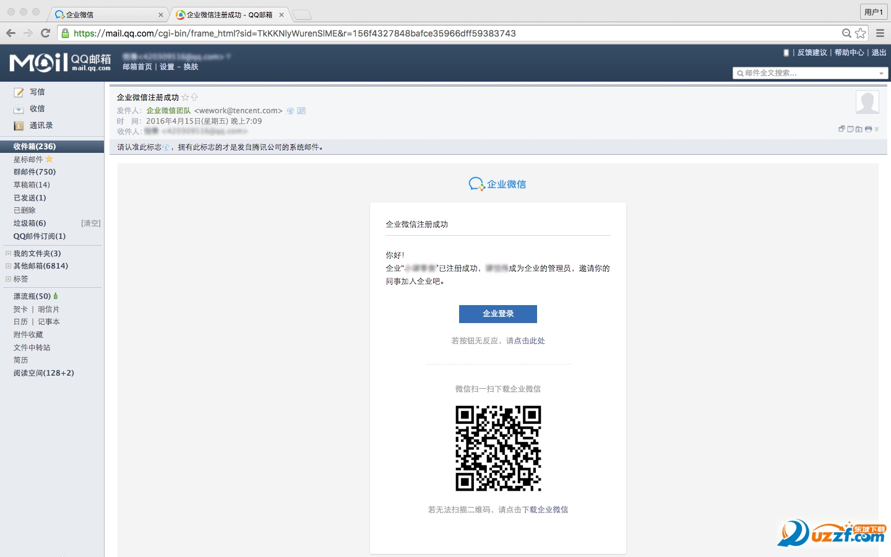
Task: Close the QQ邮箱 browser tab
Action: pyautogui.click(x=282, y=15)
